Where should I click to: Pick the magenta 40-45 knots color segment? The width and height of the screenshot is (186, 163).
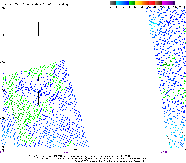pyautogui.click(x=165, y=3)
